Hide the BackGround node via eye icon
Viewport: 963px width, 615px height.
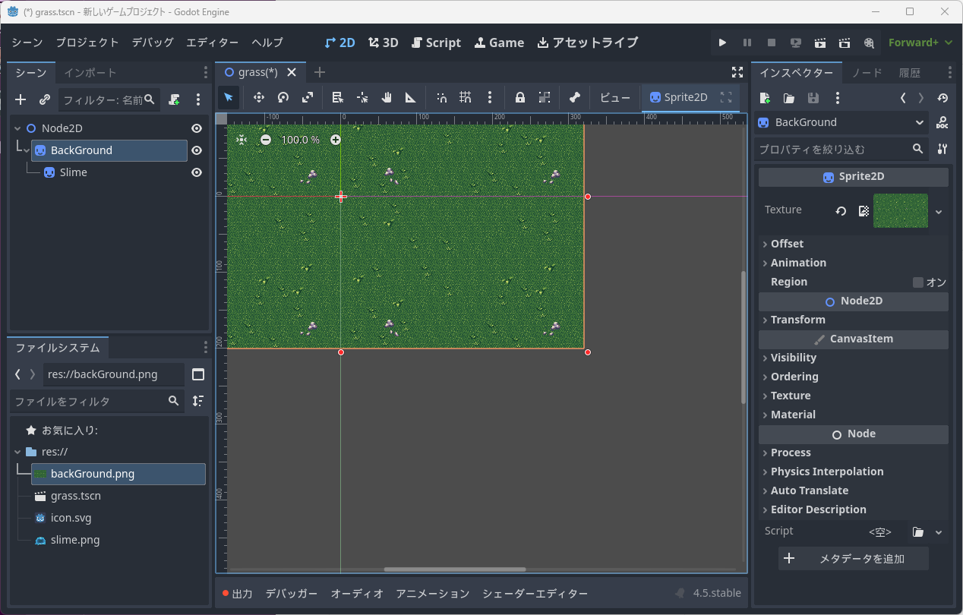click(197, 150)
